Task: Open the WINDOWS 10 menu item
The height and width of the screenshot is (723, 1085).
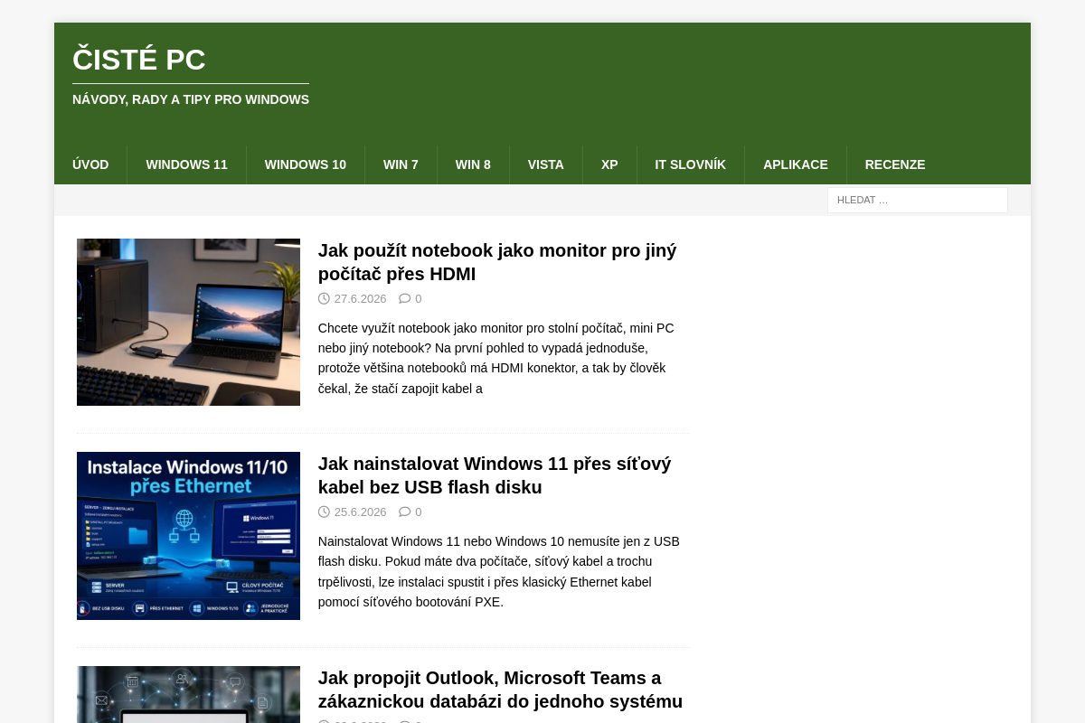Action: pyautogui.click(x=306, y=164)
